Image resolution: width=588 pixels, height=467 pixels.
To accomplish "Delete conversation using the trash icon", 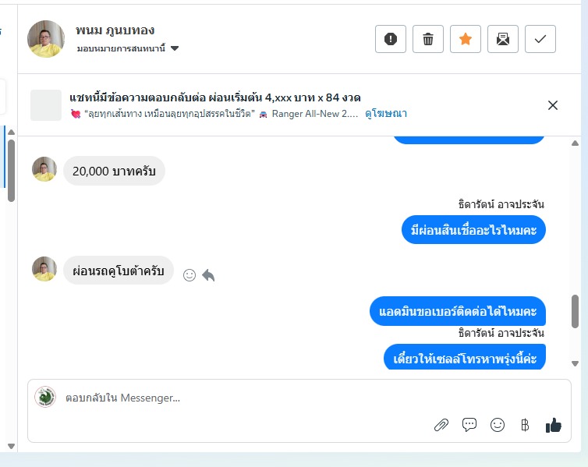I will click(x=428, y=39).
